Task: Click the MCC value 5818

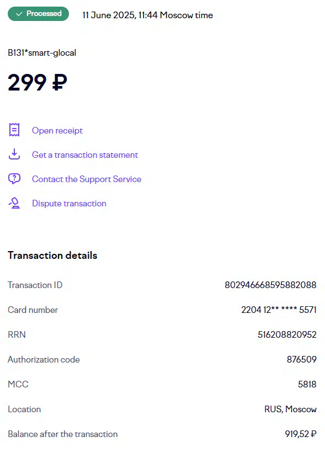Action: click(x=307, y=384)
